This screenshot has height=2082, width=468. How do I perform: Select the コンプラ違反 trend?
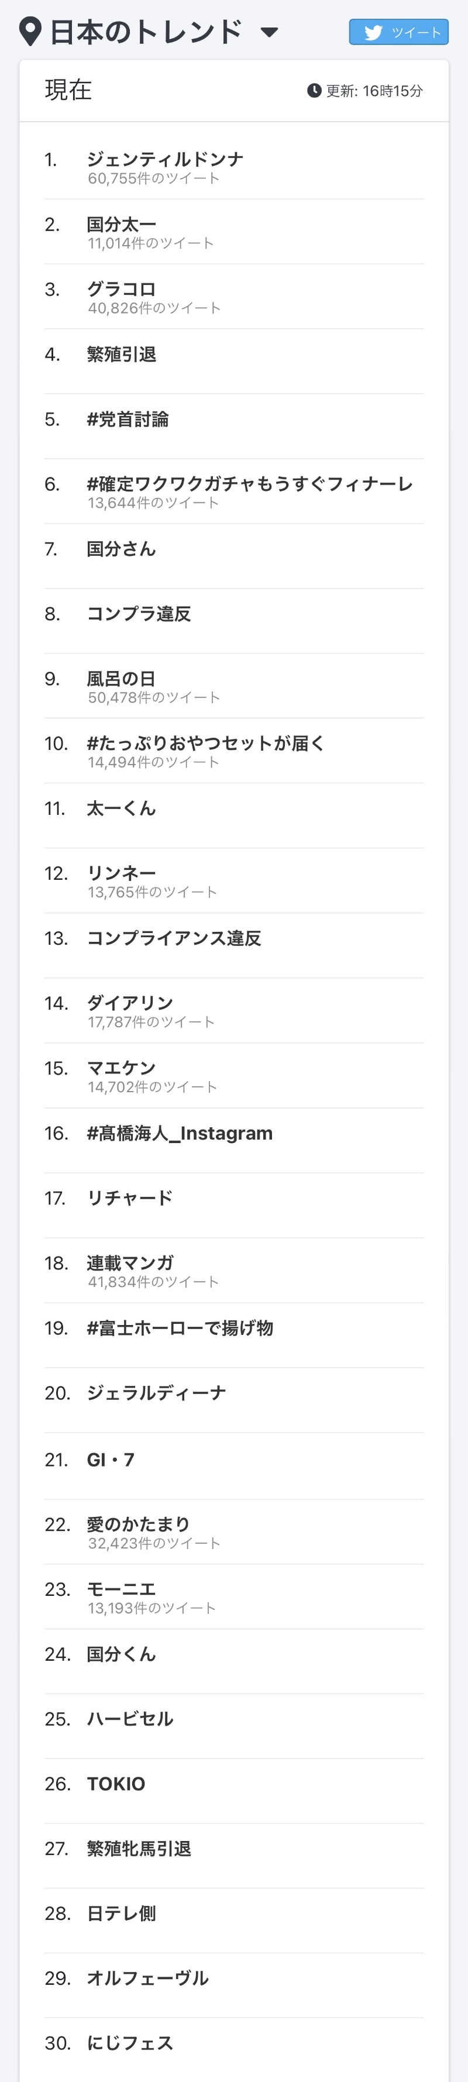click(x=139, y=614)
